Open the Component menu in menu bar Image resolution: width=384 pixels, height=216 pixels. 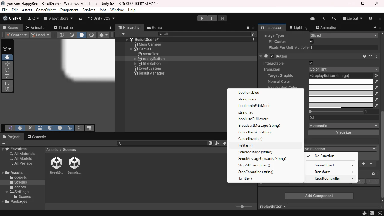pyautogui.click(x=69, y=10)
